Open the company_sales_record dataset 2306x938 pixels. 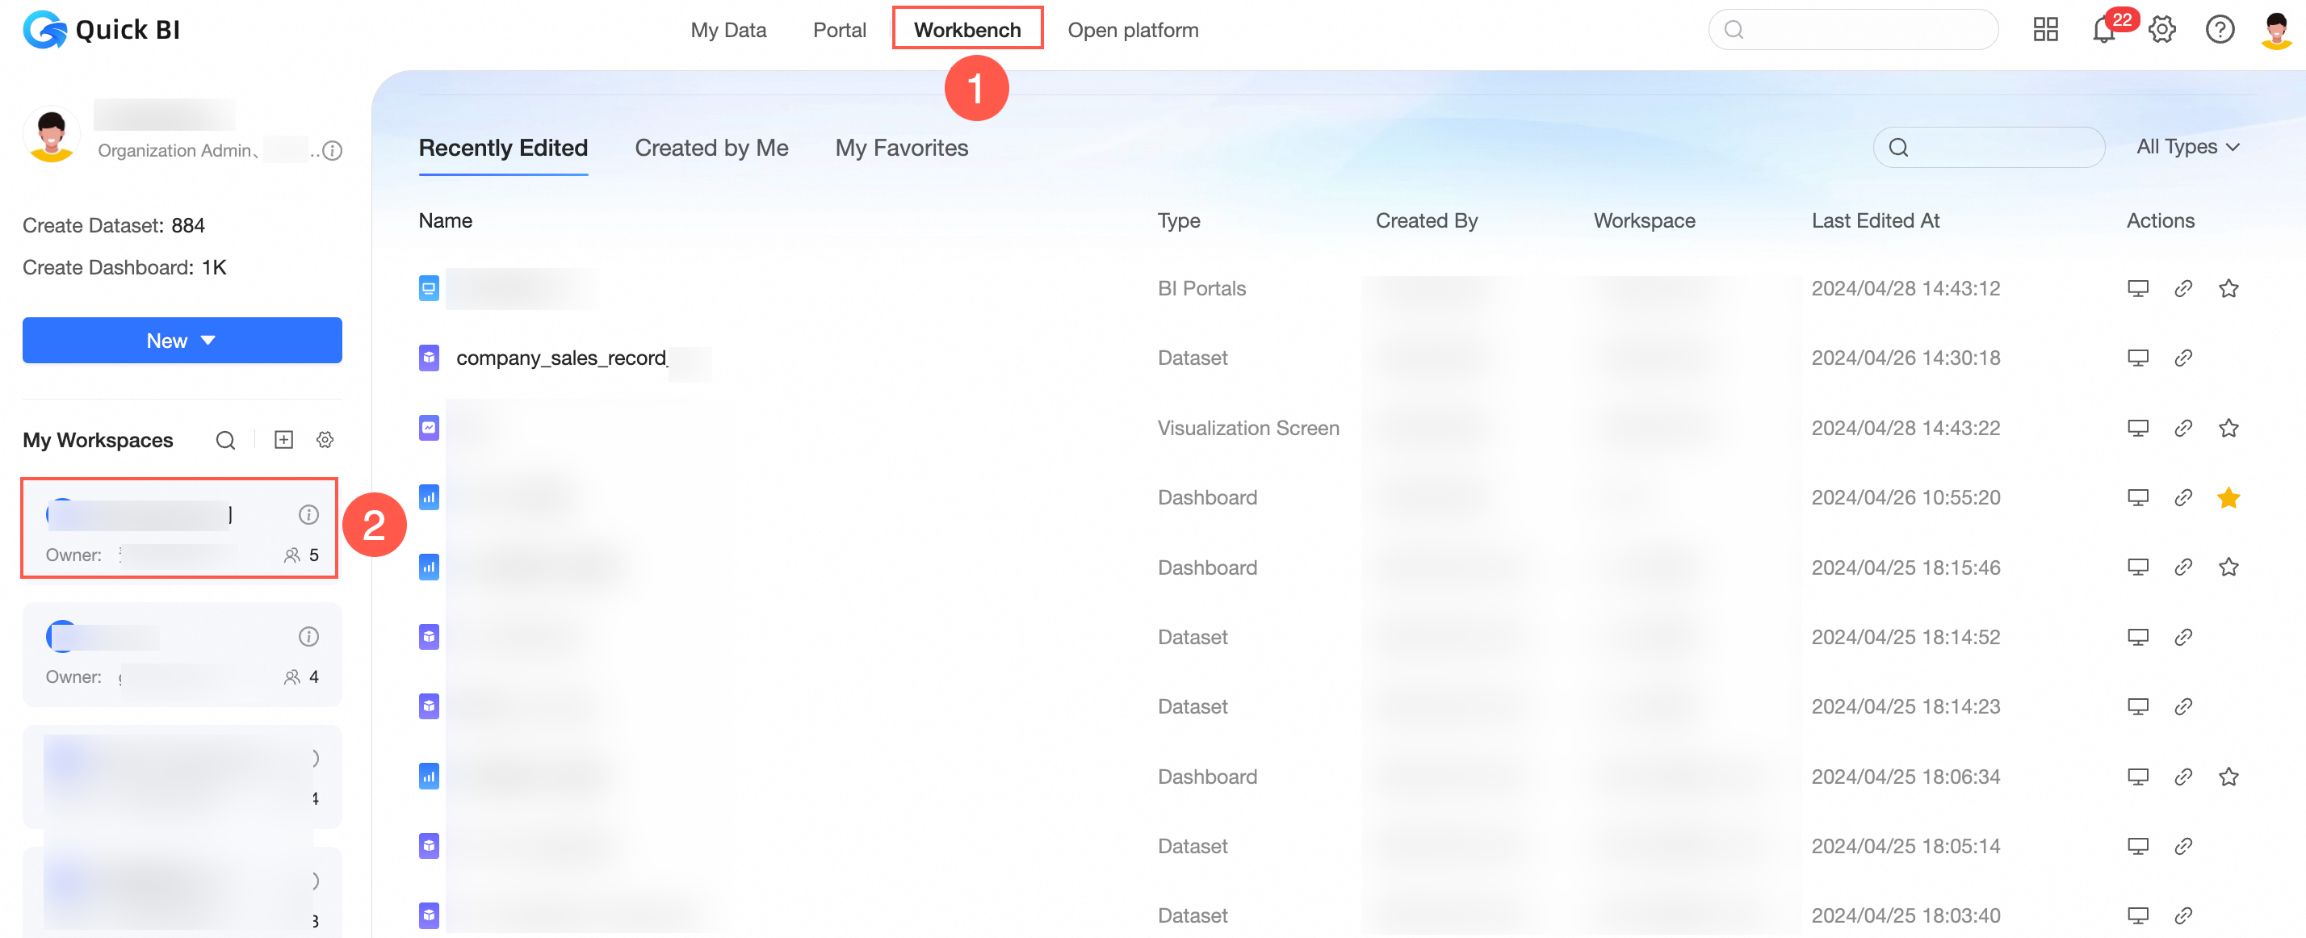(560, 357)
